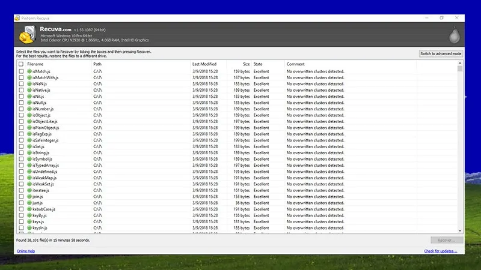
Task: Click Switch to advanced mode button
Action: [441, 53]
